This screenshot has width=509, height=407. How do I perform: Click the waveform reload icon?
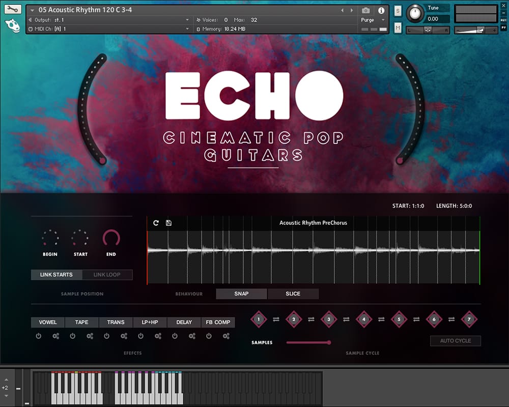coord(156,223)
